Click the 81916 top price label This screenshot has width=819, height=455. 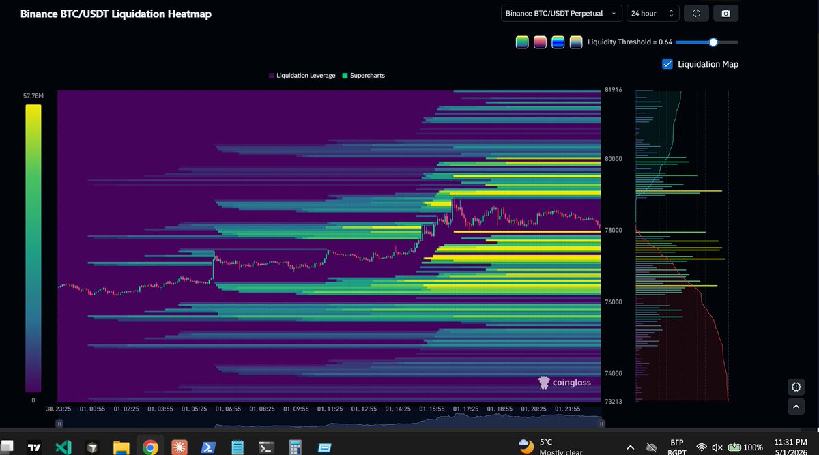(614, 90)
